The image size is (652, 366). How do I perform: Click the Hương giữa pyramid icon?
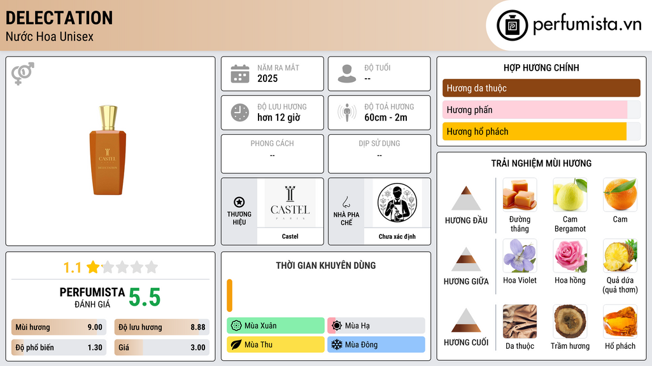(x=466, y=259)
